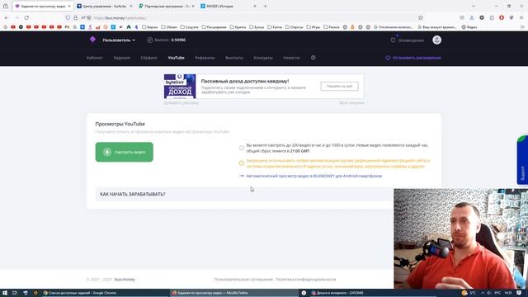Open the taskbar notification center icon
Viewport: 528px width, 297px height.
(x=519, y=293)
